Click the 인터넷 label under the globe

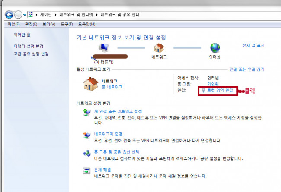coord(215,57)
